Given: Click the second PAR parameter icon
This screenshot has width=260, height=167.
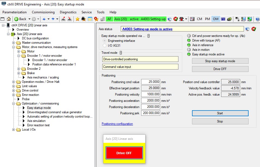Looking at the screenshot, I should [x=70, y=19].
